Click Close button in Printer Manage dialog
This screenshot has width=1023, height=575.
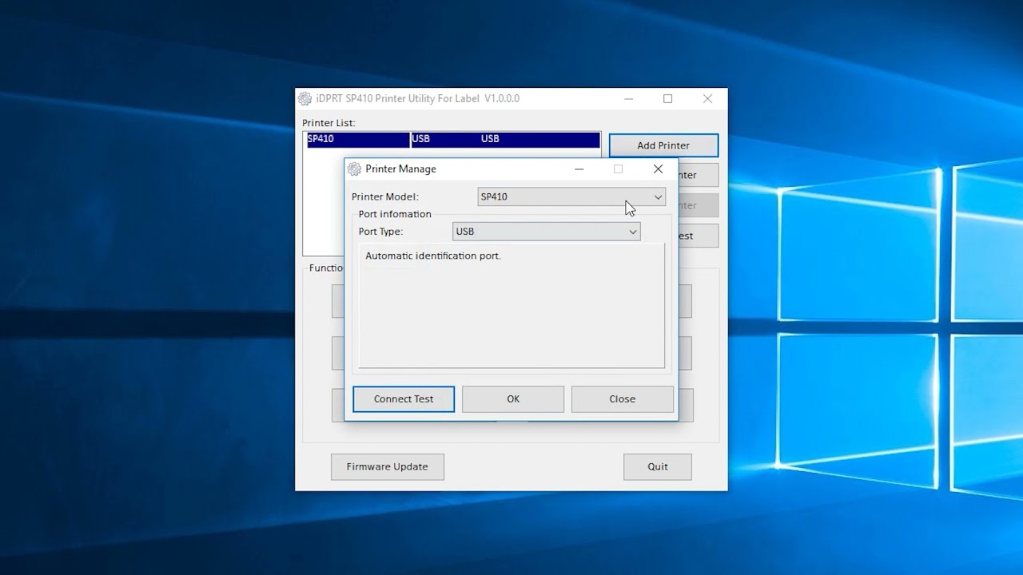coord(623,399)
